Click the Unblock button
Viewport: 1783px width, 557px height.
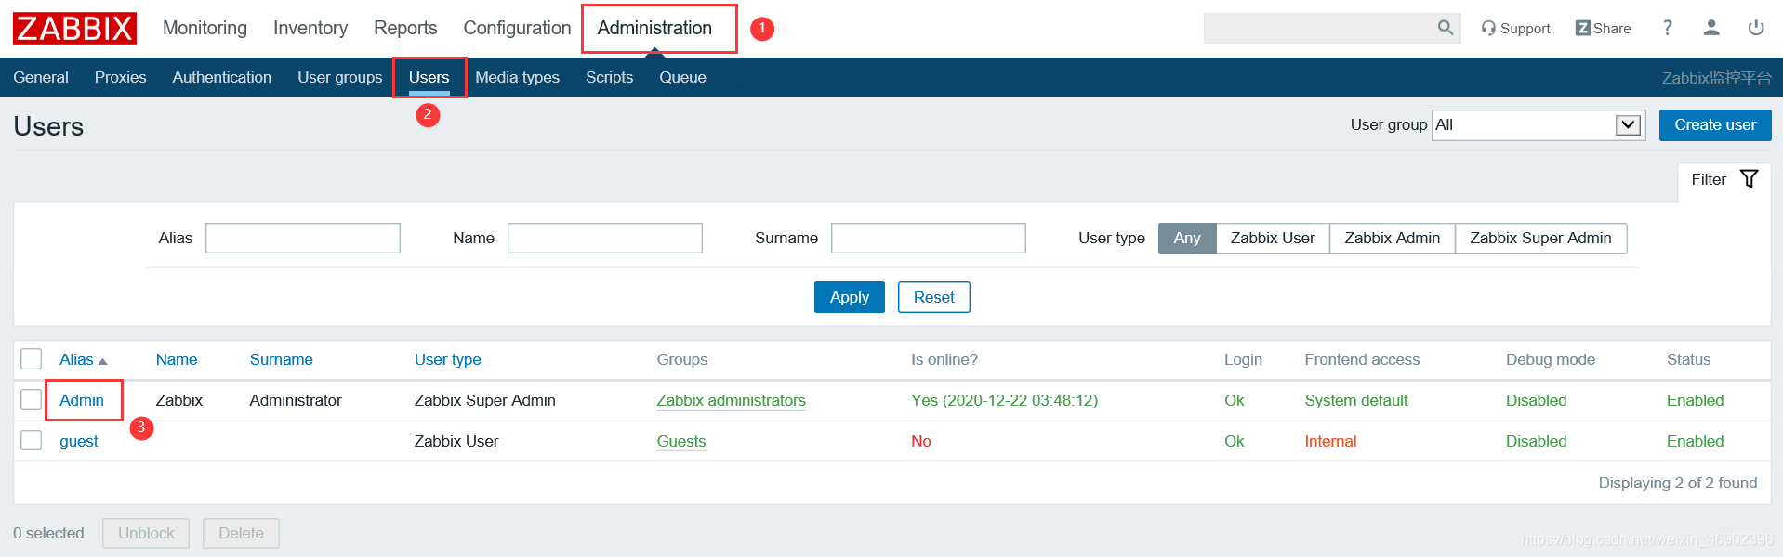tap(146, 533)
